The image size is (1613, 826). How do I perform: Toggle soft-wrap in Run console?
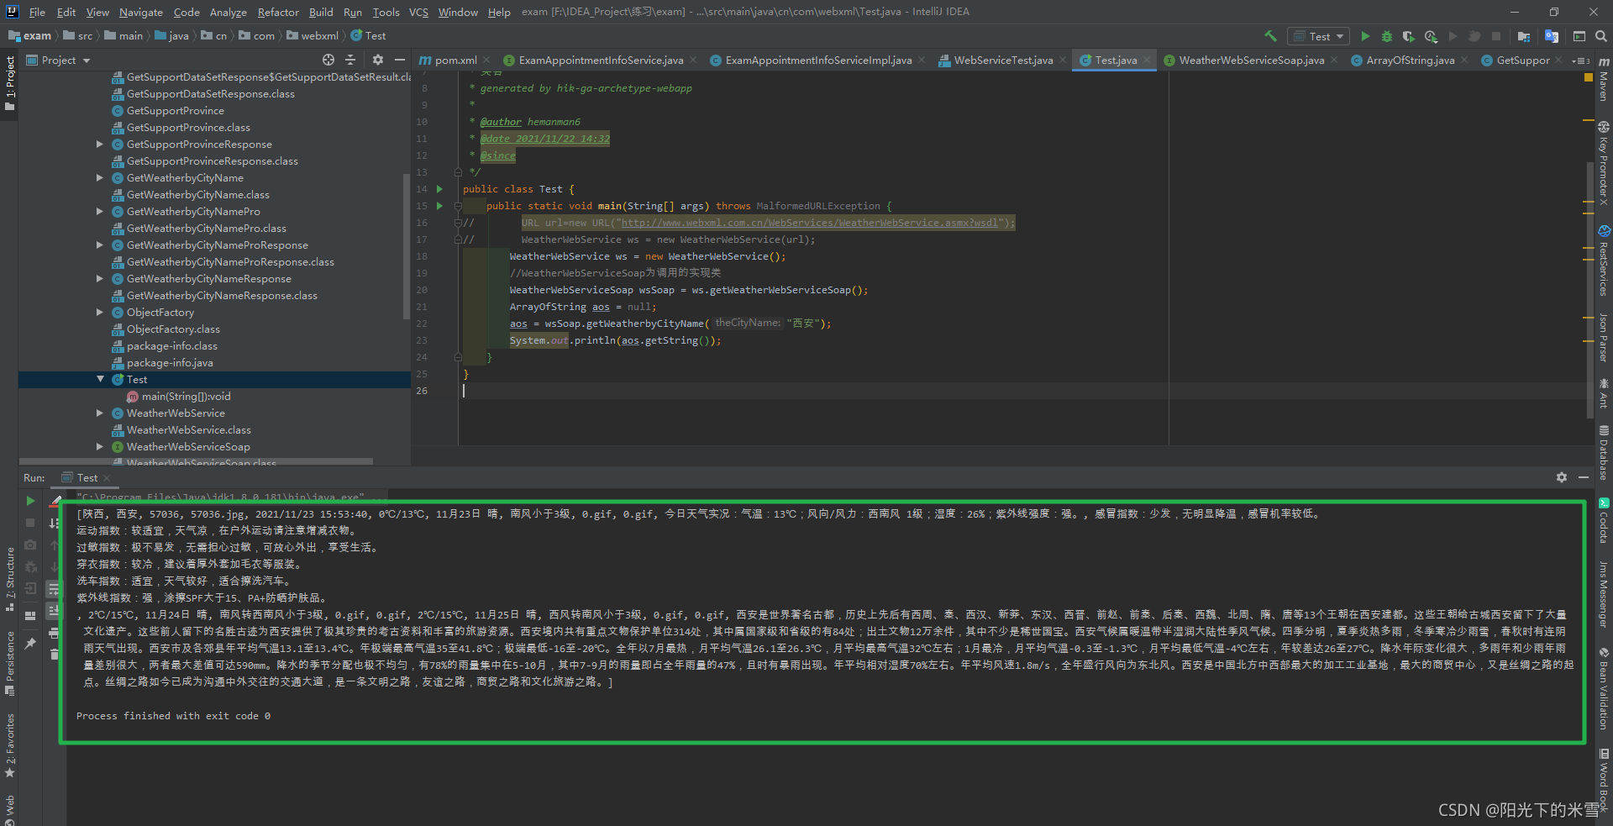pos(54,588)
